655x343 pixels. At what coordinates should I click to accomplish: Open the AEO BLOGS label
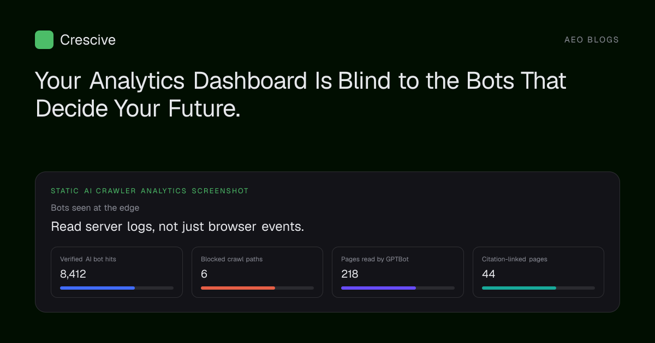[592, 40]
